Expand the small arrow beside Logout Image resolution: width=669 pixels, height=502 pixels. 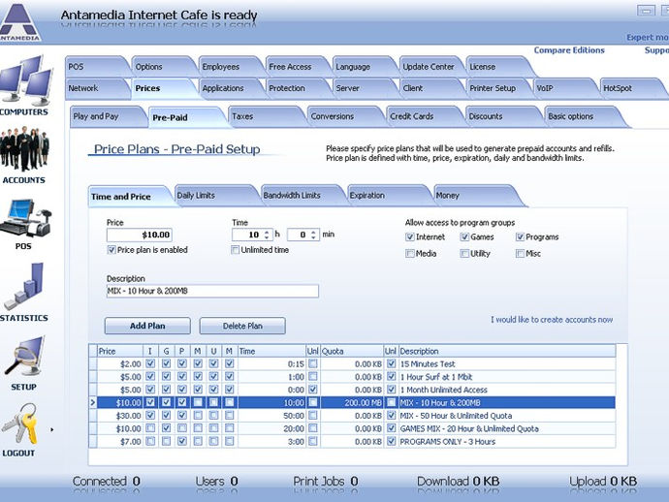pyautogui.click(x=51, y=429)
